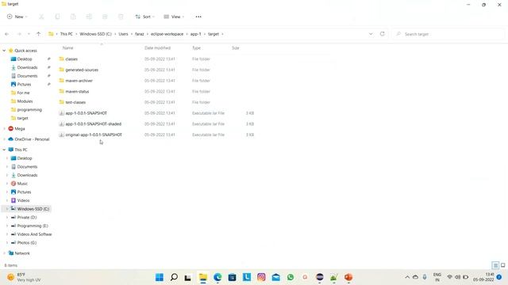Go back with the Back arrow
Viewport: 508px width, 285px height.
pos(7,34)
